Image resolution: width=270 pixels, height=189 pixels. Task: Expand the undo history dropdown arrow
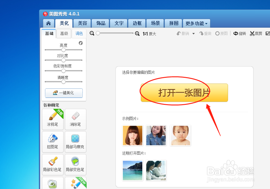[194, 34]
